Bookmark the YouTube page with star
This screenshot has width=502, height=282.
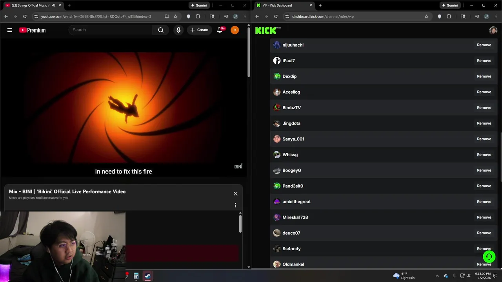tap(175, 16)
